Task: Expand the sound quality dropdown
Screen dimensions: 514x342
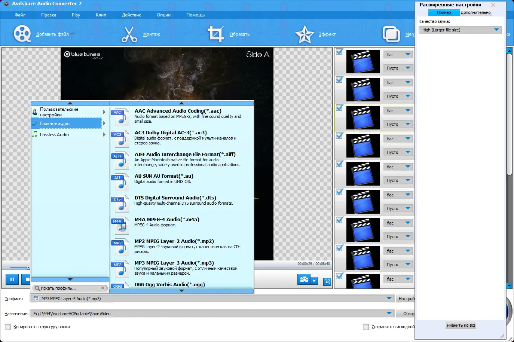Action: pos(496,30)
